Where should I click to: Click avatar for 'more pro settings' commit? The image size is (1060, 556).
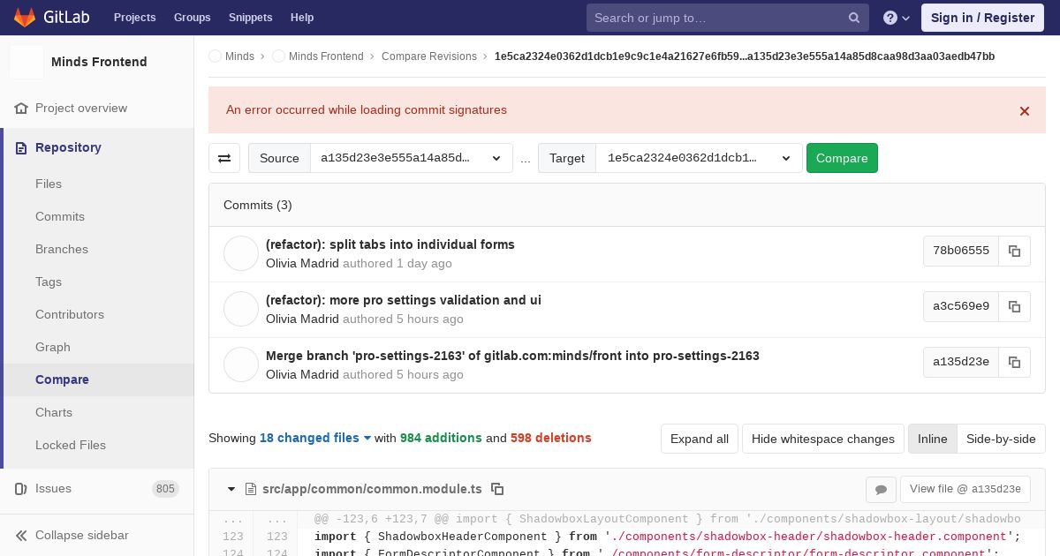241,309
